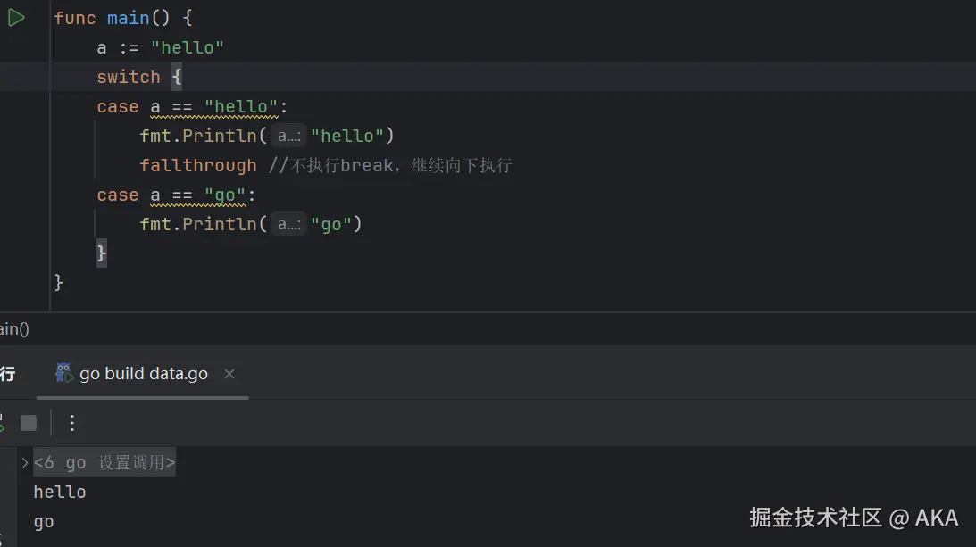Click the hello output line in console
The width and height of the screenshot is (976, 547).
[x=60, y=492]
